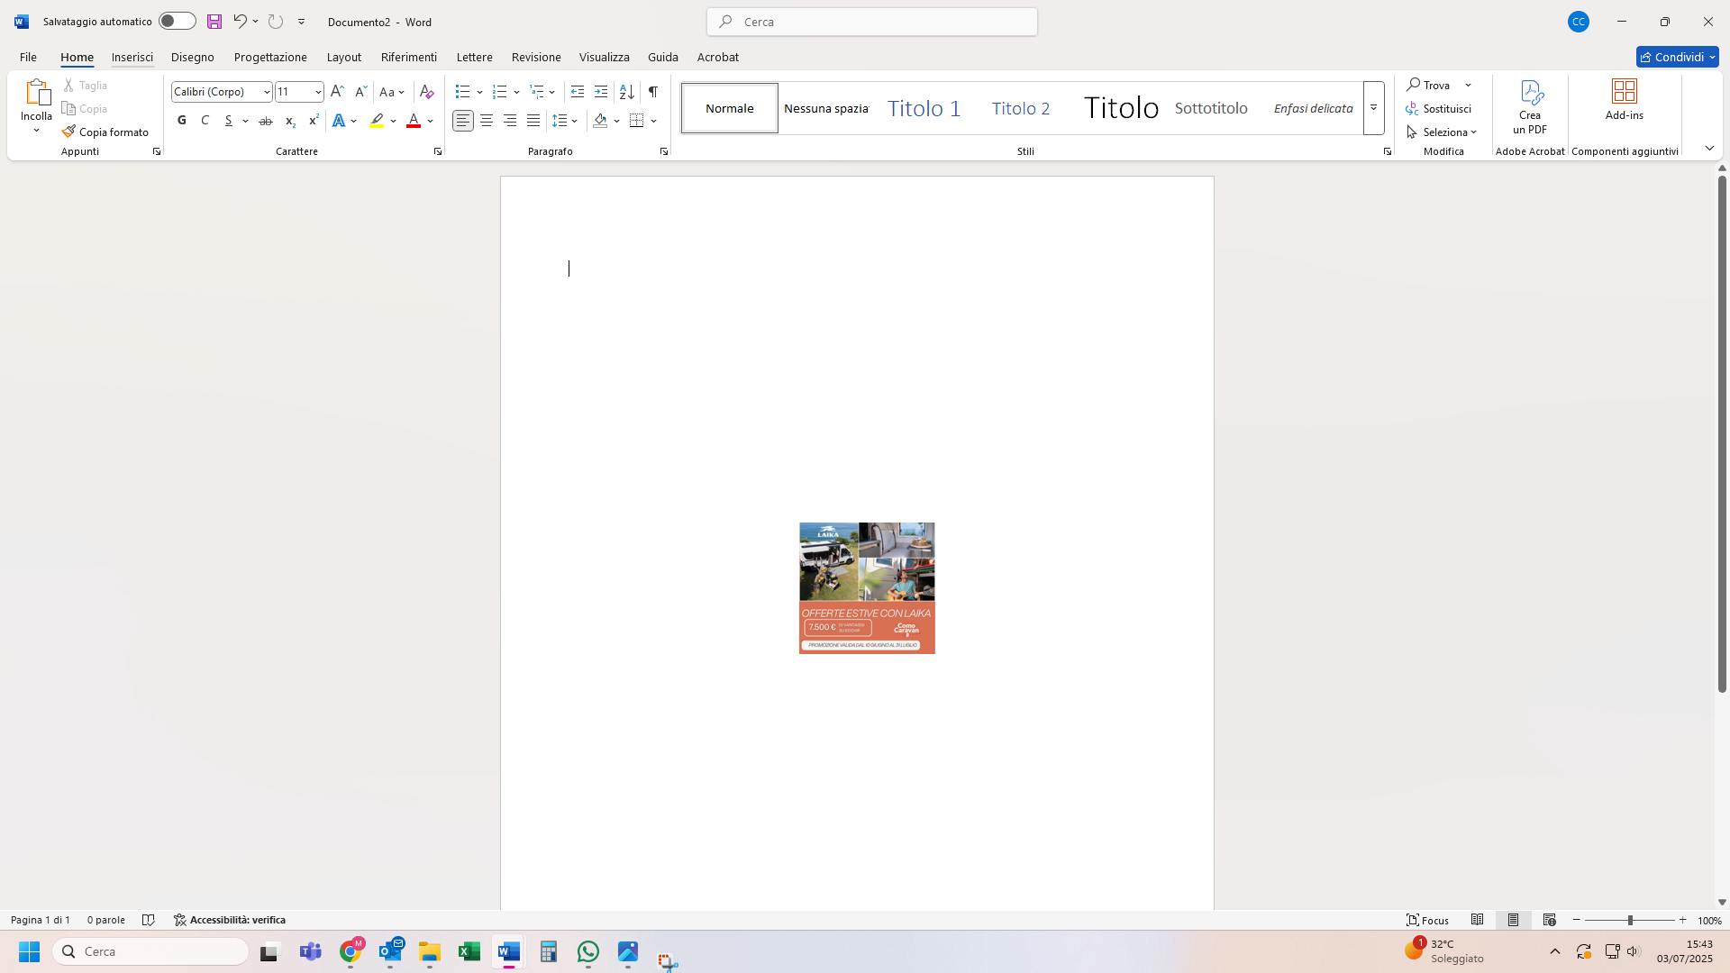This screenshot has width=1730, height=973.
Task: Switch to the Acrobat tab
Action: (x=718, y=57)
